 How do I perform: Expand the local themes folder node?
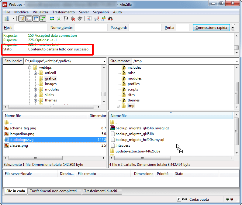tap(35, 101)
